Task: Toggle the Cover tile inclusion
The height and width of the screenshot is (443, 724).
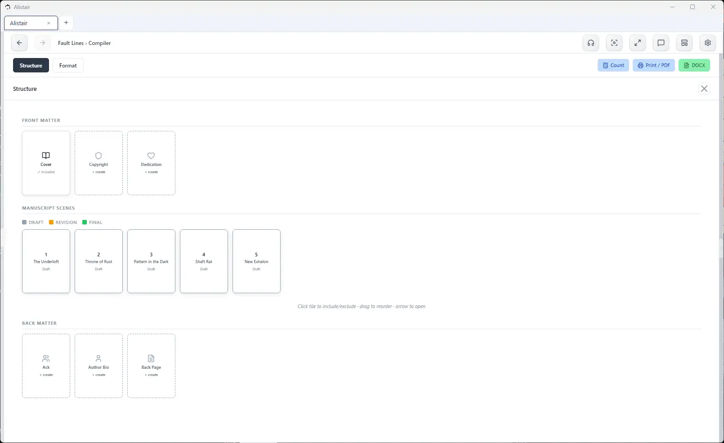Action: pos(46,163)
